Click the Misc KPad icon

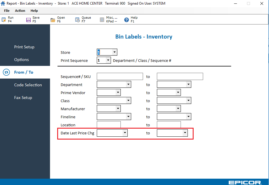(102, 20)
